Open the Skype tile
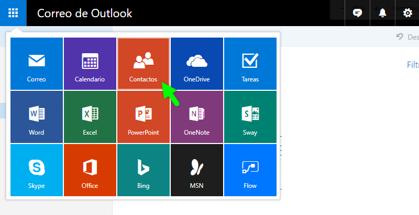This screenshot has width=419, height=215. tap(37, 170)
